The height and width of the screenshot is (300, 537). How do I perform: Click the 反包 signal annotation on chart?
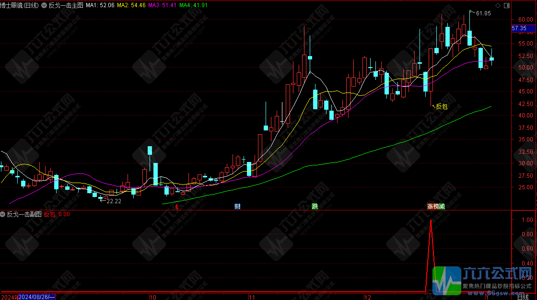[441, 106]
